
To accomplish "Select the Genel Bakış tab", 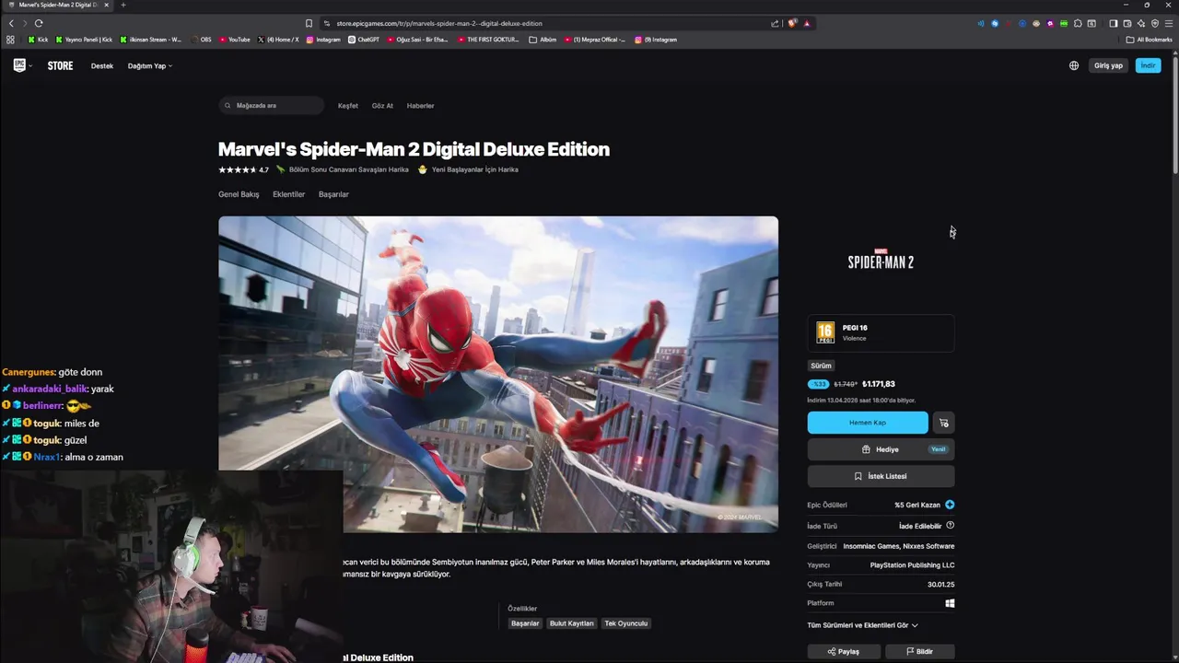I will coord(239,194).
